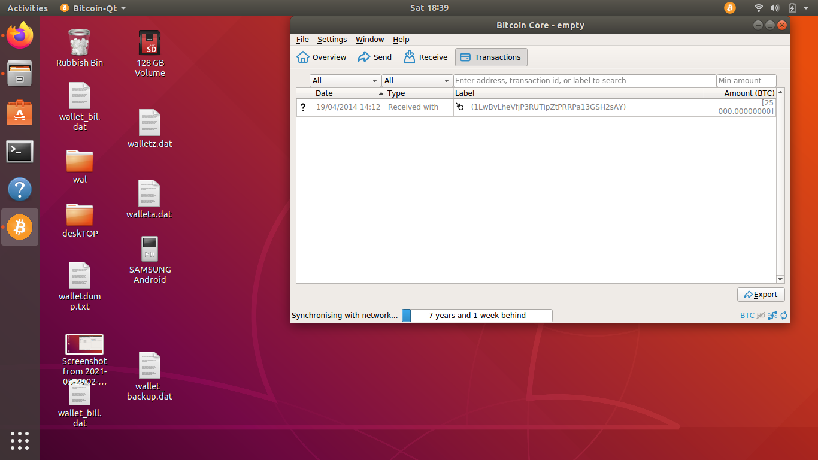Select the walletdump.txt file on desktop
This screenshot has width=818, height=460.
coord(80,286)
